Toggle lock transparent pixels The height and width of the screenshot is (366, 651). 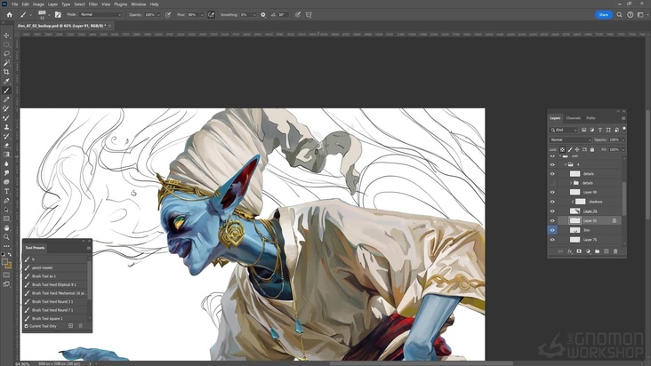pos(562,149)
